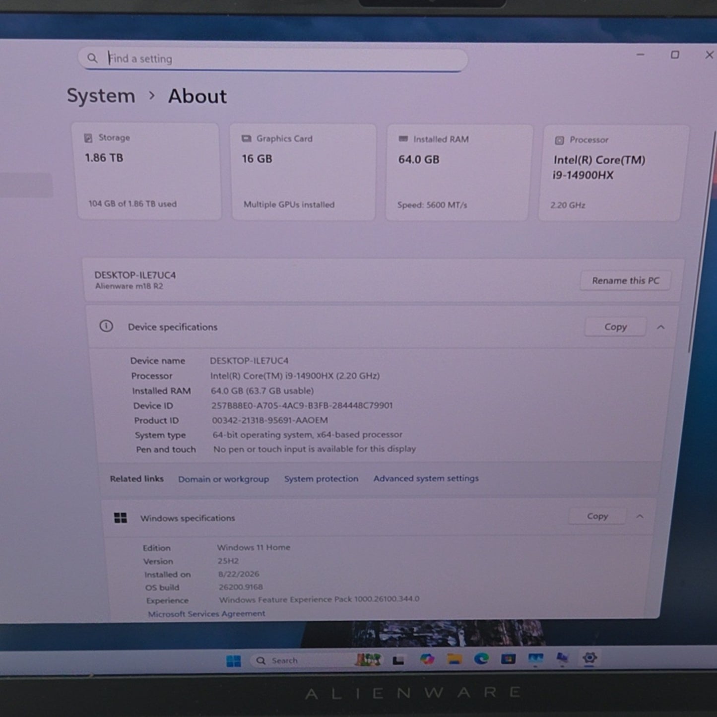Image resolution: width=717 pixels, height=717 pixels.
Task: Click the Installed on date 8/22/2026
Action: [239, 574]
